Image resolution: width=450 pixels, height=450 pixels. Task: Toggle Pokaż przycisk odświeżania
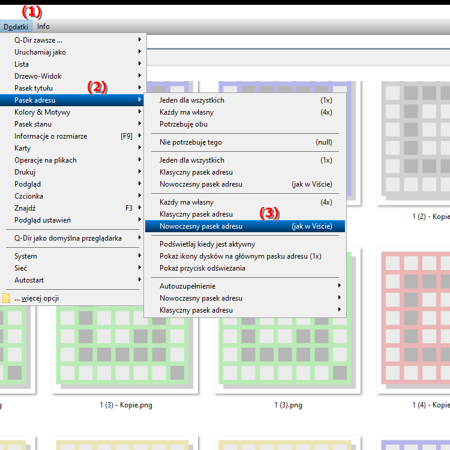click(245, 268)
